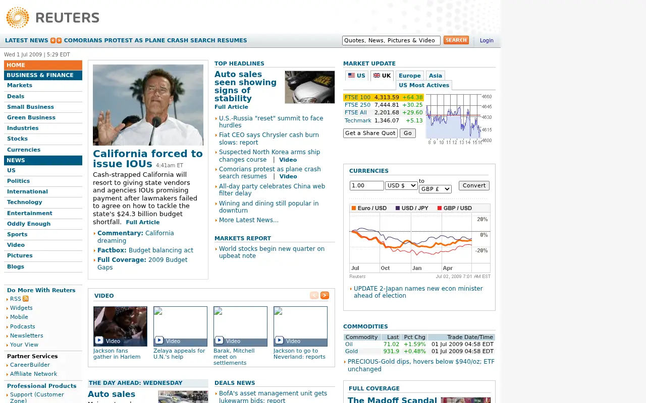Open World stocks begin new quarter story
Image resolution: width=646 pixels, height=403 pixels.
pos(272,252)
